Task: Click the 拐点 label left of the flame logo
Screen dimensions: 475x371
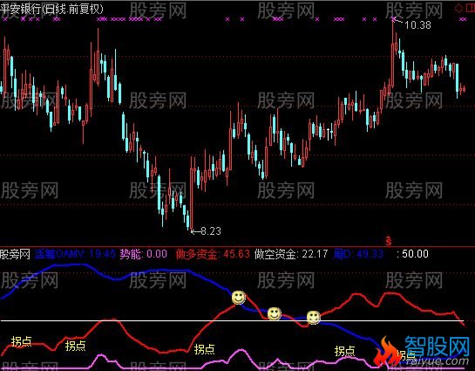Action: pyautogui.click(x=345, y=351)
